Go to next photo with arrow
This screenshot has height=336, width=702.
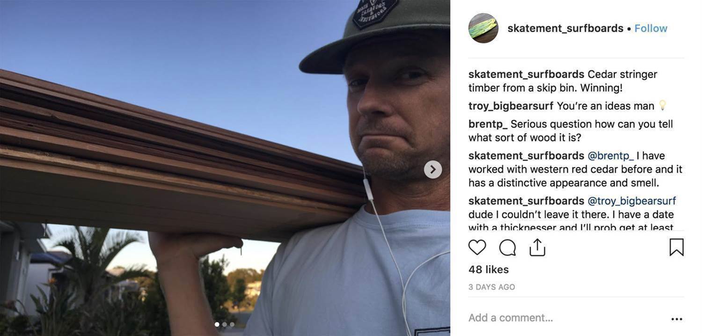[433, 169]
